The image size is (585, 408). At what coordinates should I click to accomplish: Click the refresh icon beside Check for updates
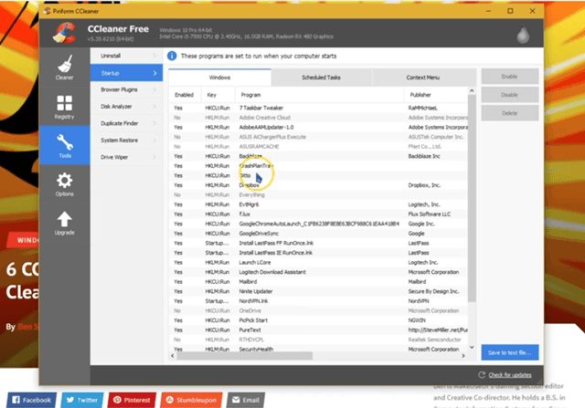point(482,374)
